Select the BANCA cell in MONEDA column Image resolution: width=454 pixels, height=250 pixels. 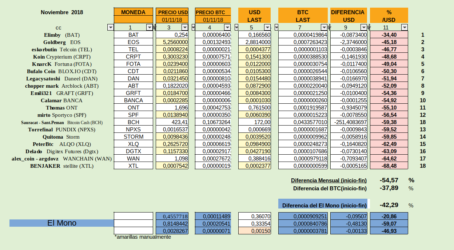(134, 100)
